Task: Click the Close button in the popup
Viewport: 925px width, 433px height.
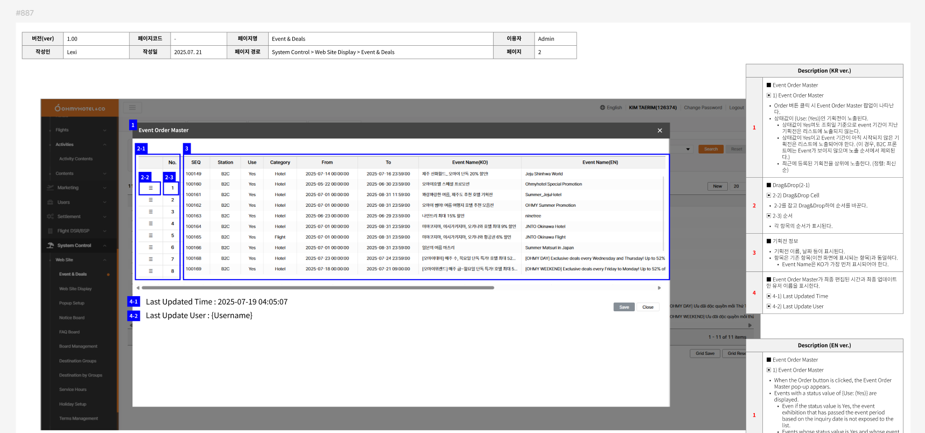Action: click(648, 307)
